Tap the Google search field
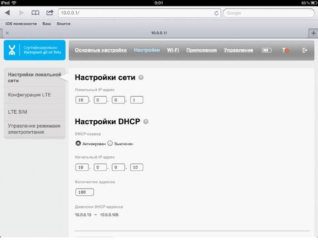The image size is (318, 245). point(268,13)
